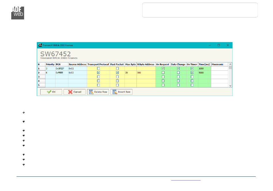Disable On Request checkbox in row 1

(163, 69)
